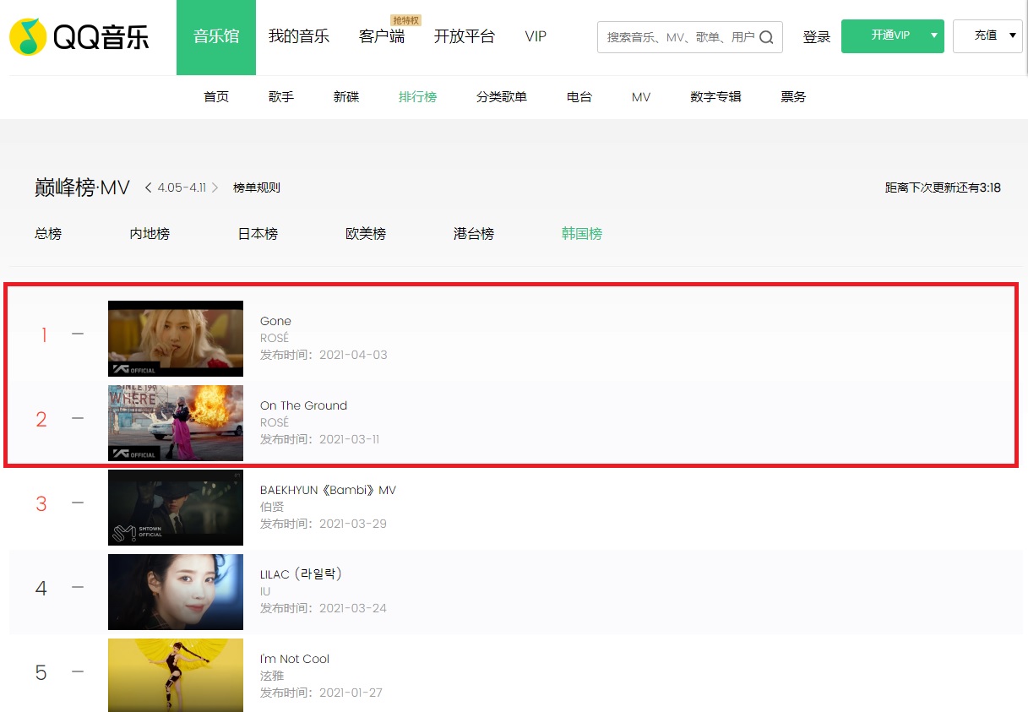Click the 抢特权 badge above 客户端
The image size is (1028, 712).
coord(405,20)
